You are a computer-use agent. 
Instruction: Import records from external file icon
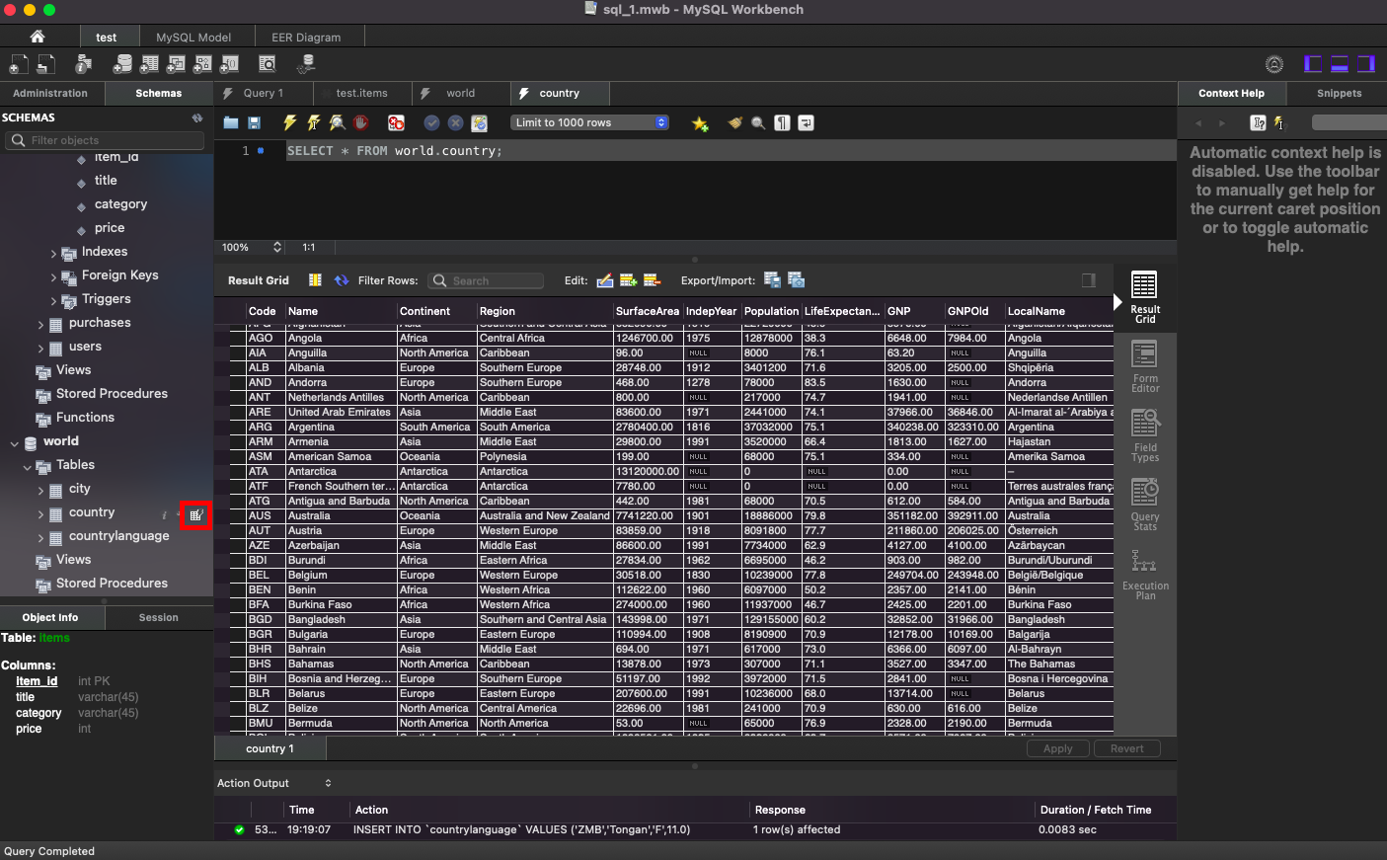pos(797,280)
